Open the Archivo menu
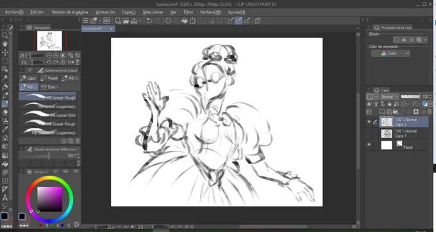Image resolution: width=436 pixels, height=232 pixels. 14,12
